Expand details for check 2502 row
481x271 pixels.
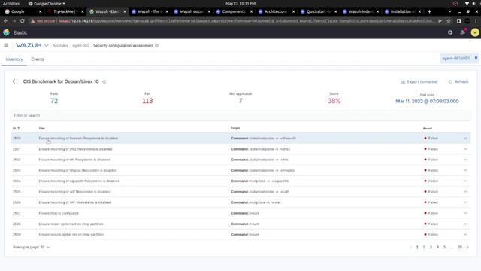click(465, 160)
